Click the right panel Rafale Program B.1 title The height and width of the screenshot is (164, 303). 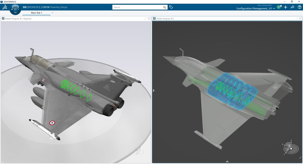click(x=165, y=19)
